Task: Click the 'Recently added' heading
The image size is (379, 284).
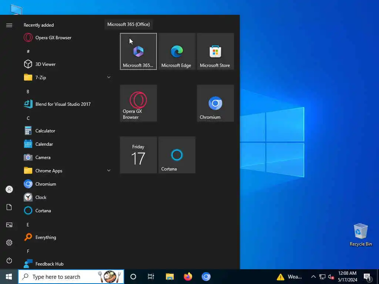Action: point(38,25)
